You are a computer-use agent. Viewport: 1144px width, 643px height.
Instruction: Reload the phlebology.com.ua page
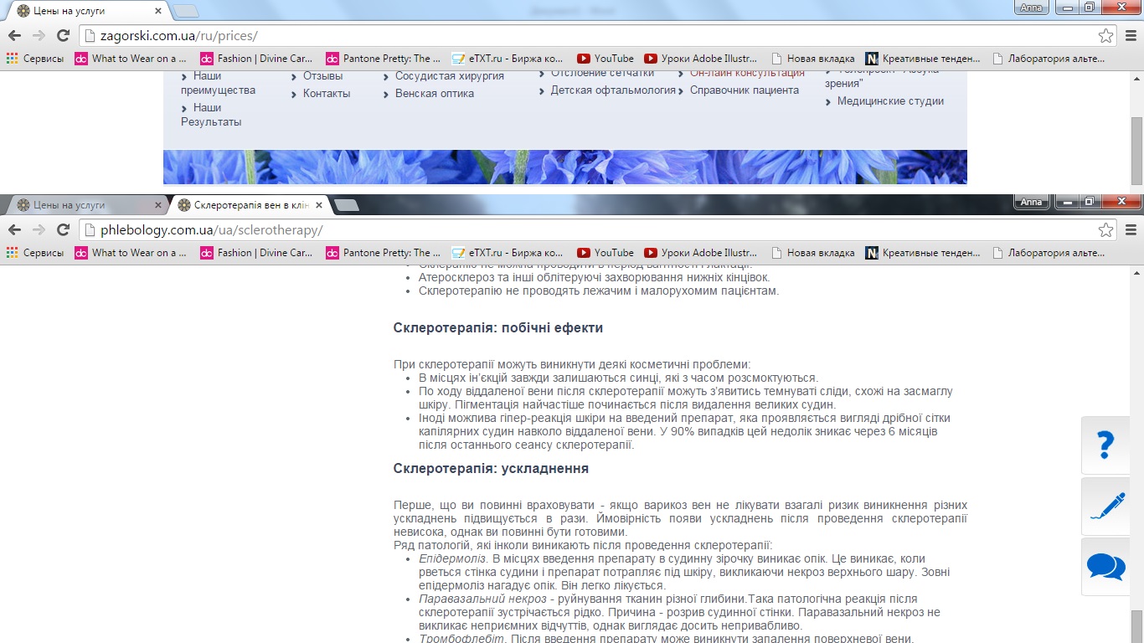[63, 229]
